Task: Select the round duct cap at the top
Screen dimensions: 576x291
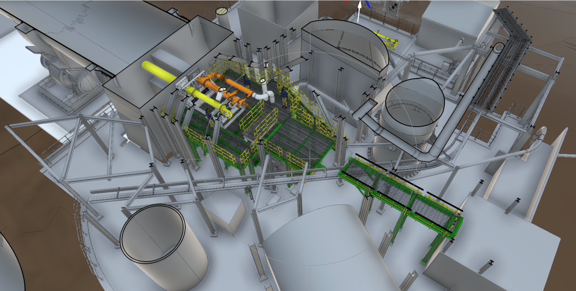Action: (222, 11)
